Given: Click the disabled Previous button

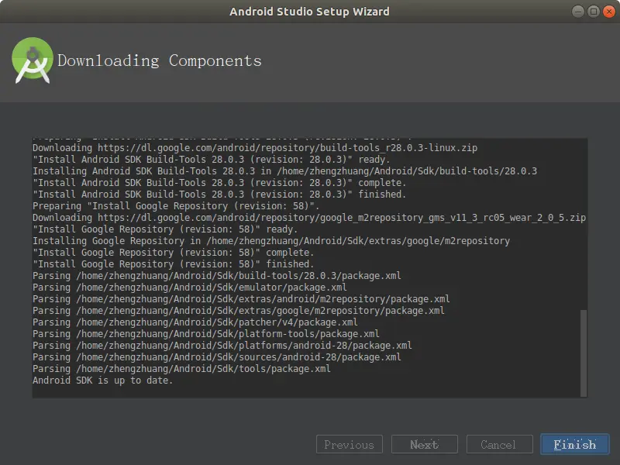Looking at the screenshot, I should [350, 444].
